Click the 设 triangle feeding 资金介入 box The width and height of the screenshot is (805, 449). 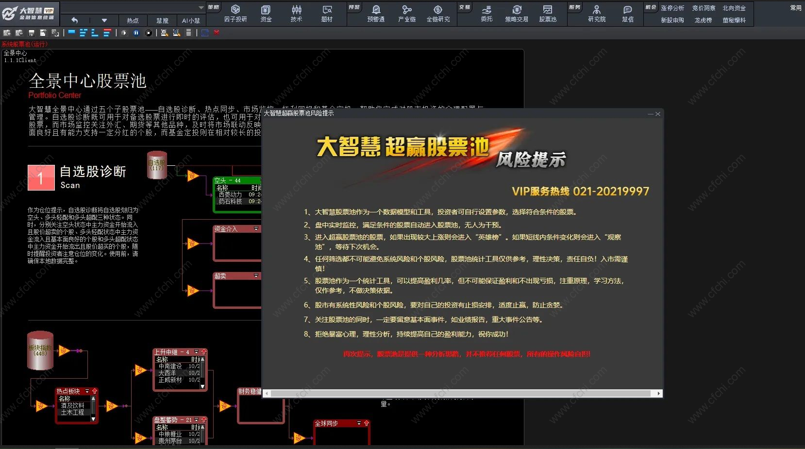[193, 243]
